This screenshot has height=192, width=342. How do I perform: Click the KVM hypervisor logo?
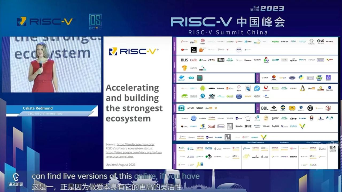pyautogui.click(x=190, y=108)
